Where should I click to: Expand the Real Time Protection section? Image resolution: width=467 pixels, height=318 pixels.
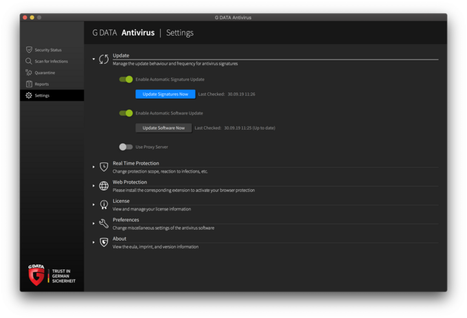(94, 167)
